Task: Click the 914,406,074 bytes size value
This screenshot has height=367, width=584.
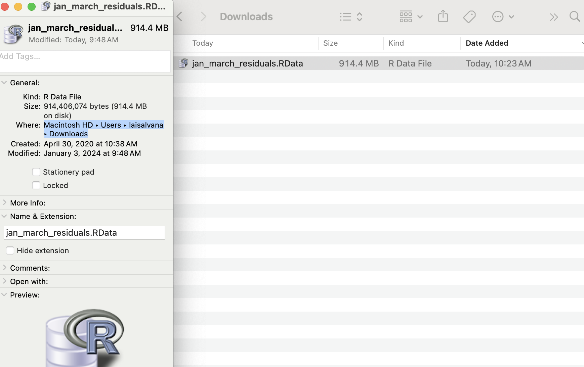Action: point(95,111)
